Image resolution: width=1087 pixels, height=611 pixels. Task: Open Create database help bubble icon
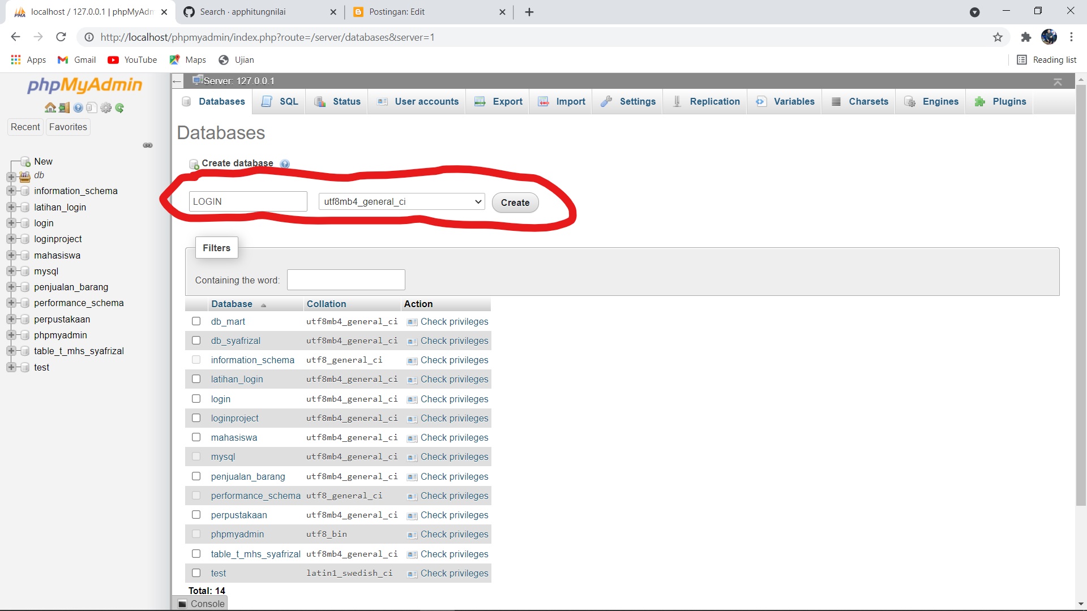285,163
